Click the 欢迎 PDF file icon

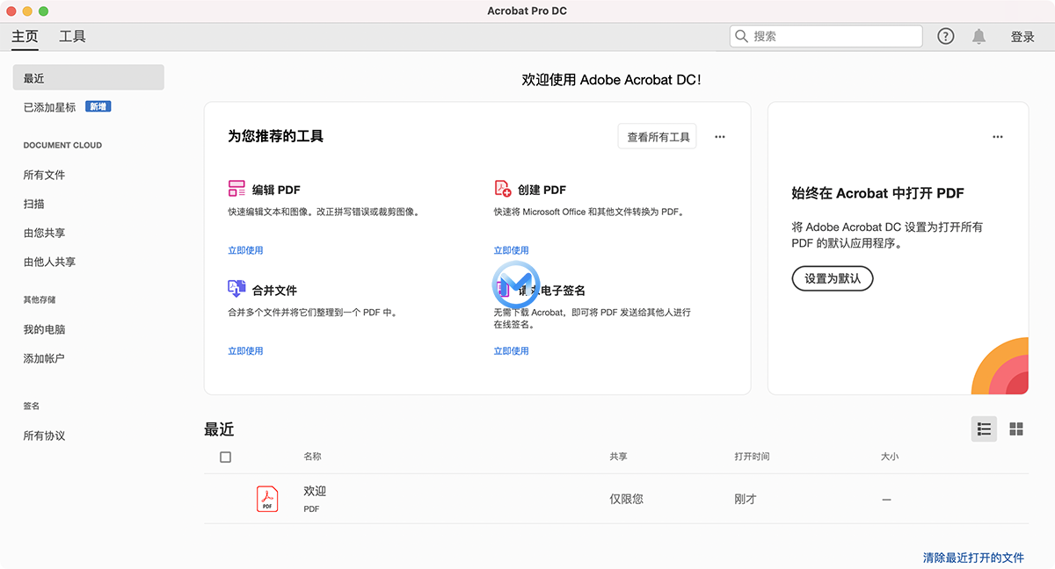(266, 499)
